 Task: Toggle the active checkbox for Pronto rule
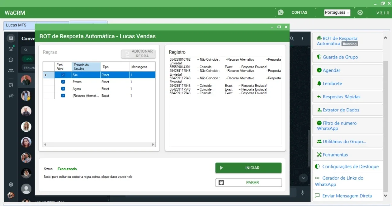[x=63, y=82]
